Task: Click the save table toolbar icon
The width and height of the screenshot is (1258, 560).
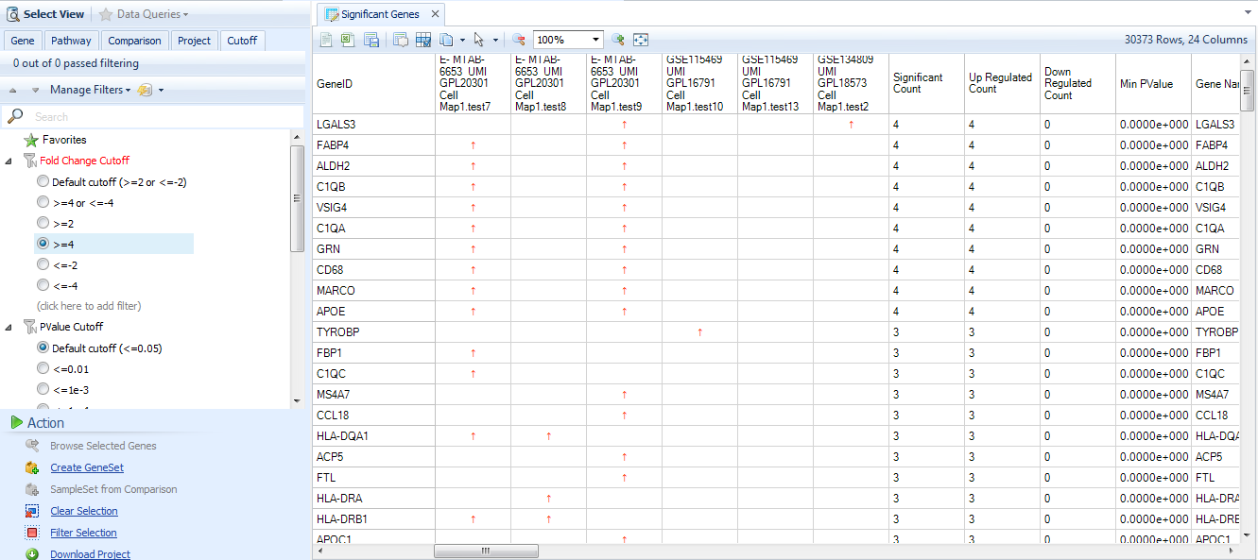Action: (x=371, y=40)
